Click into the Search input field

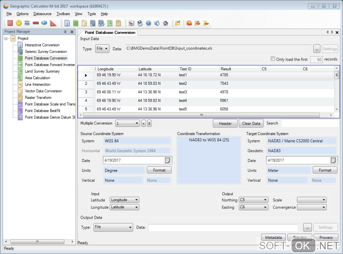pyautogui.click(x=310, y=123)
